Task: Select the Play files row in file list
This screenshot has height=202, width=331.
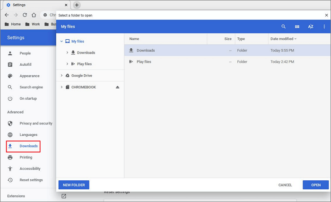Action: (227, 61)
